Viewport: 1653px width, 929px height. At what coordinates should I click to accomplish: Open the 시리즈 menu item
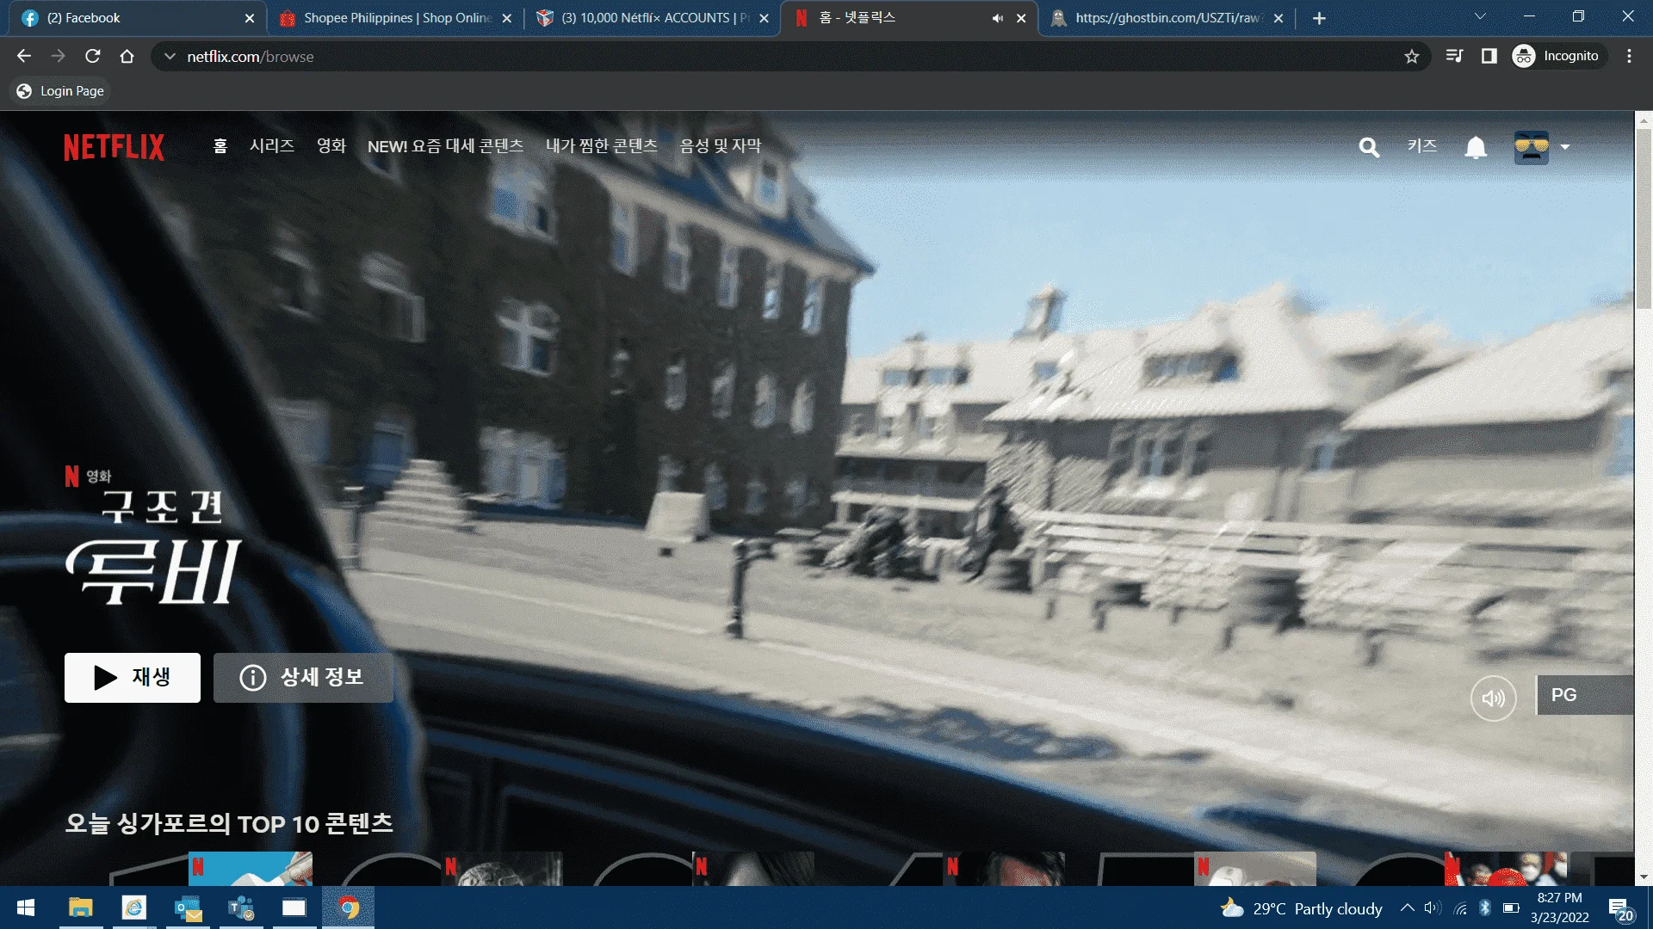pyautogui.click(x=272, y=146)
